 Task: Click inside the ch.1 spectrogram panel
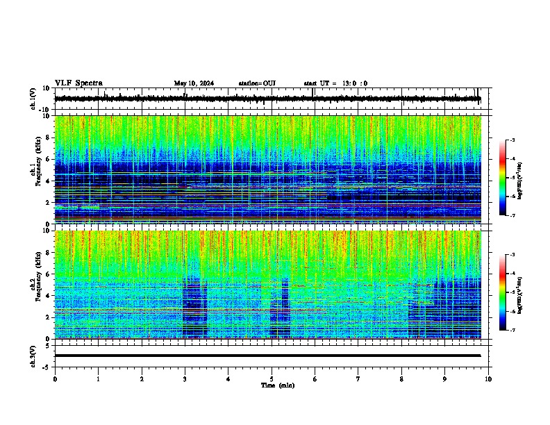click(267, 169)
